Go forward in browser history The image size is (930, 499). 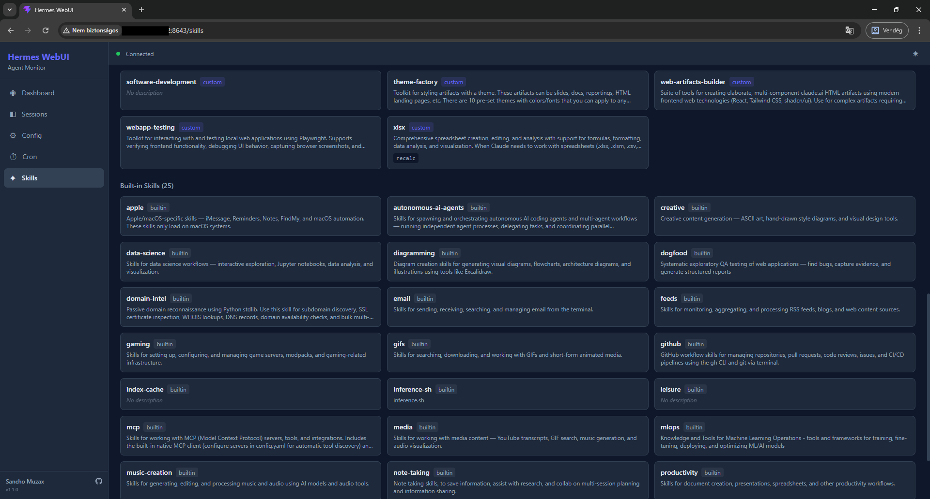28,30
